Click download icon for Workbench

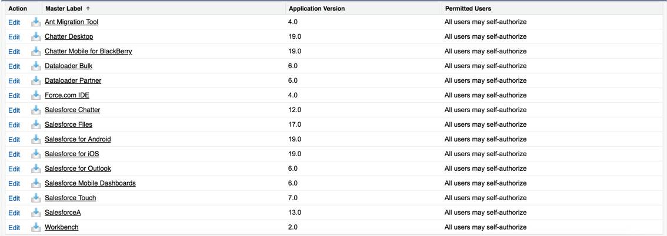[x=36, y=227]
